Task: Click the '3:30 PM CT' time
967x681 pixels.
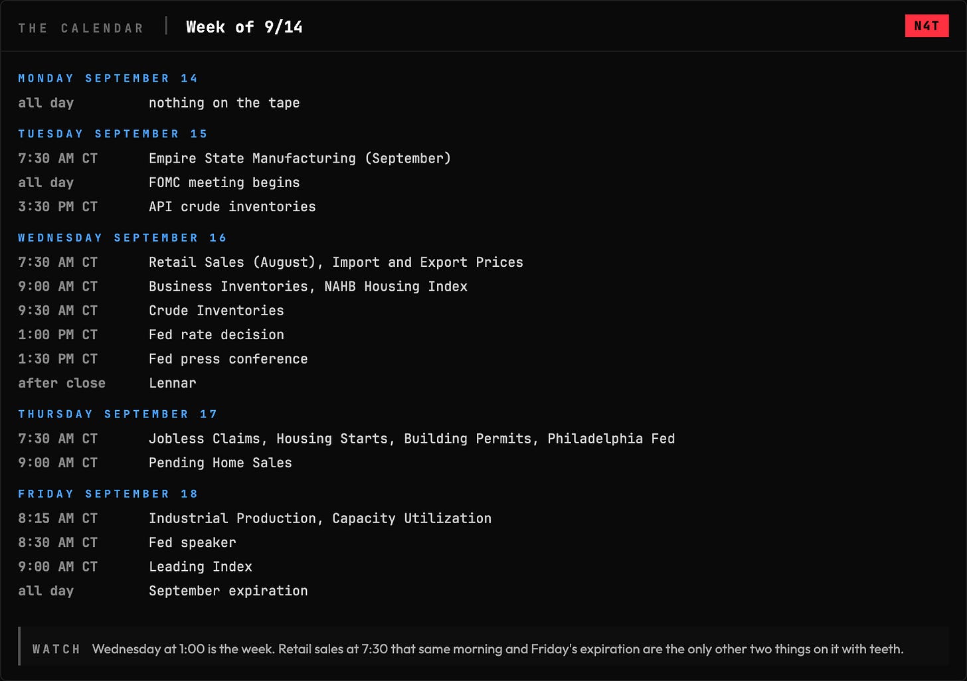Action: tap(58, 206)
